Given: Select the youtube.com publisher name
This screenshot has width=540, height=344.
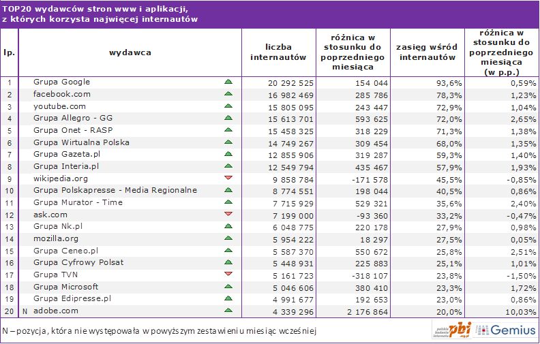Looking at the screenshot, I should click(x=59, y=106).
